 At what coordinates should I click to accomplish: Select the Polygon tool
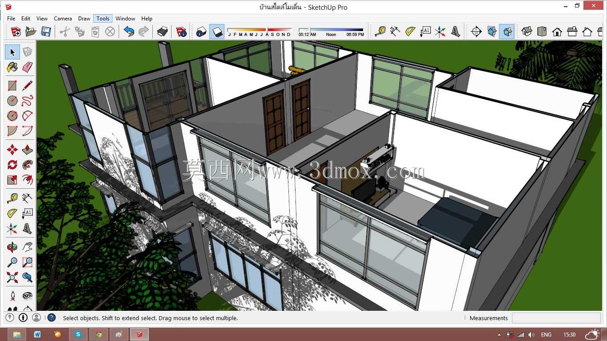12,116
